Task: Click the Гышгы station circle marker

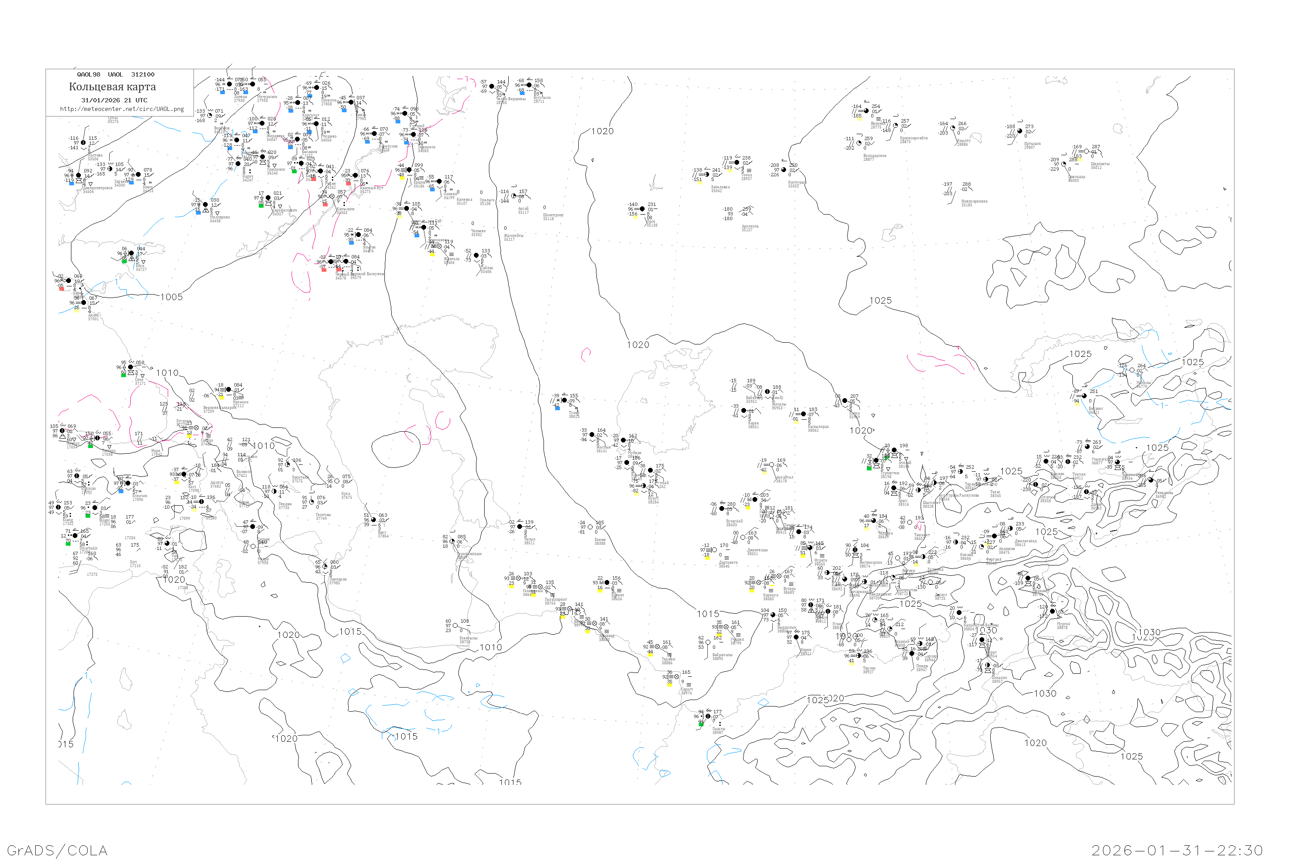Action: point(708,716)
